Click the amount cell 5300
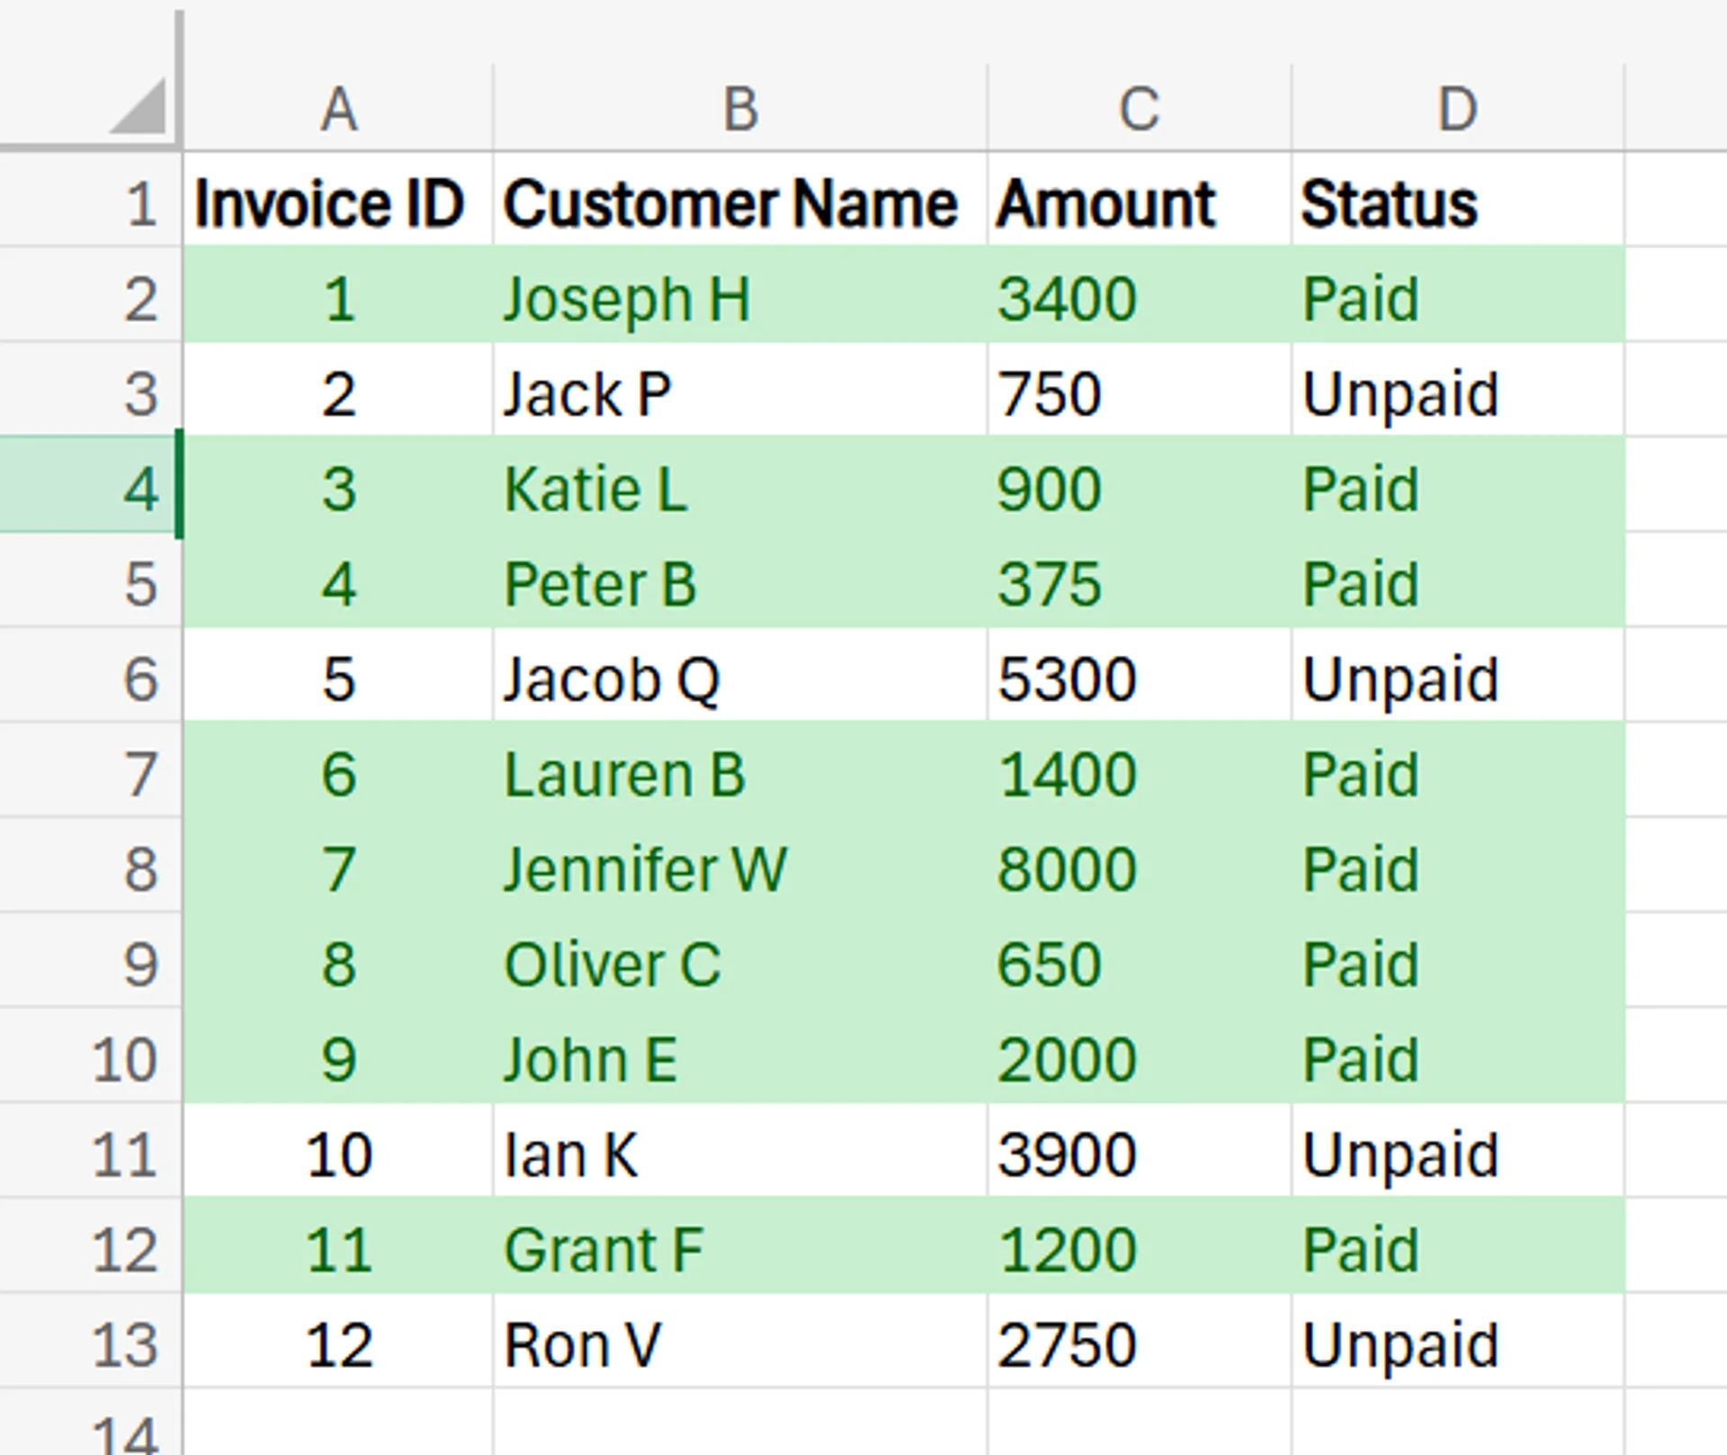The image size is (1727, 1455). (1139, 675)
